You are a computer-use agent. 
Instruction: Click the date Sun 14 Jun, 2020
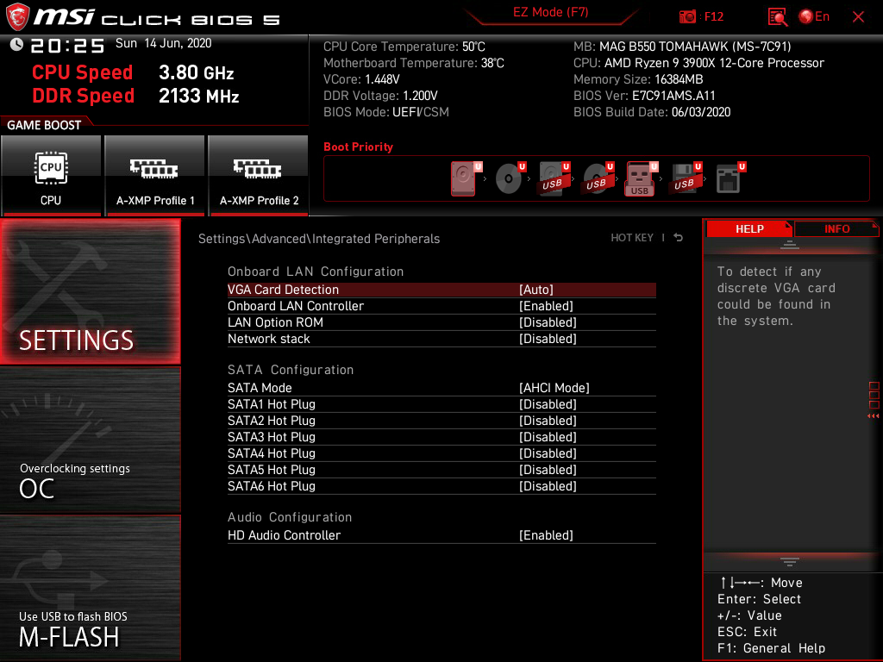(163, 43)
